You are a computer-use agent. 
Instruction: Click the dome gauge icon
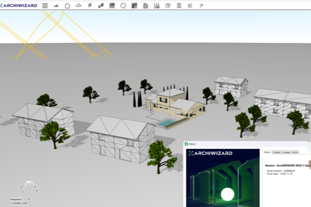pyautogui.click(x=79, y=6)
